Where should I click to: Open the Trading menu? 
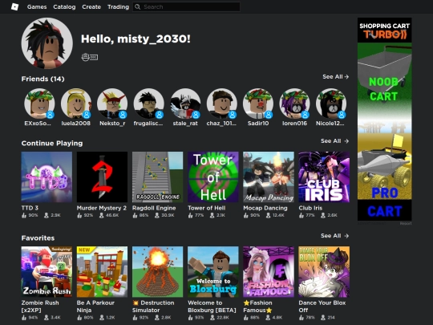118,7
